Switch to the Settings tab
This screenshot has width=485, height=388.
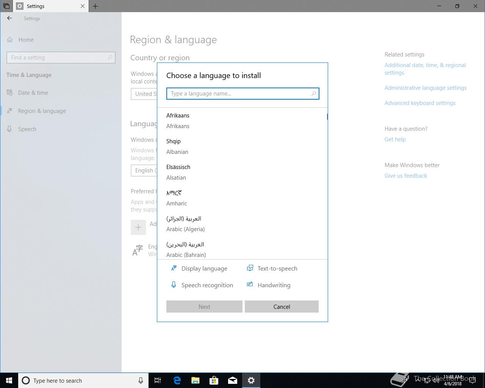tap(51, 6)
